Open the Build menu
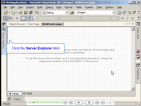141x106 pixels. click(40, 7)
